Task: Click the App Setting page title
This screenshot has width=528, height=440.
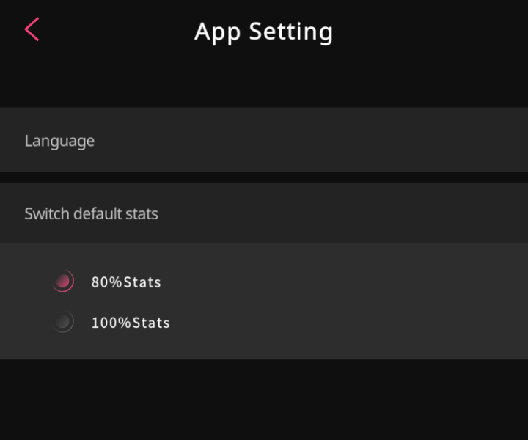Action: (x=264, y=32)
